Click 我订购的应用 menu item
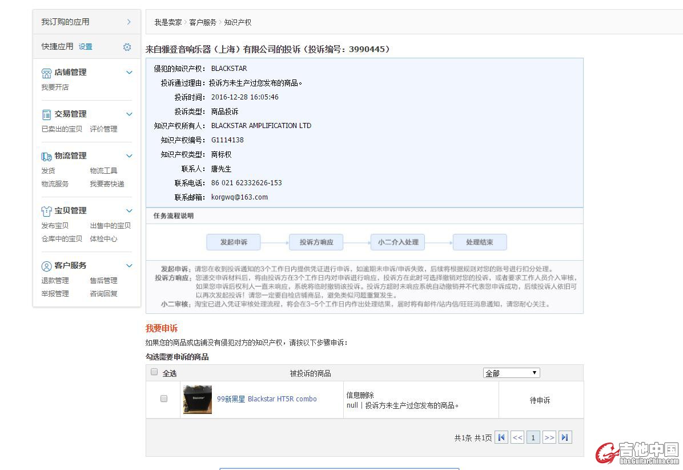 point(65,22)
